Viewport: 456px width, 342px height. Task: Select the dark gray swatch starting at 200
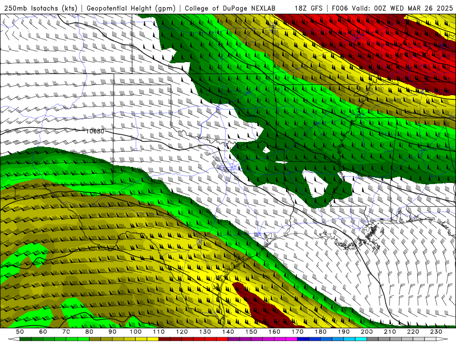pos(373,339)
